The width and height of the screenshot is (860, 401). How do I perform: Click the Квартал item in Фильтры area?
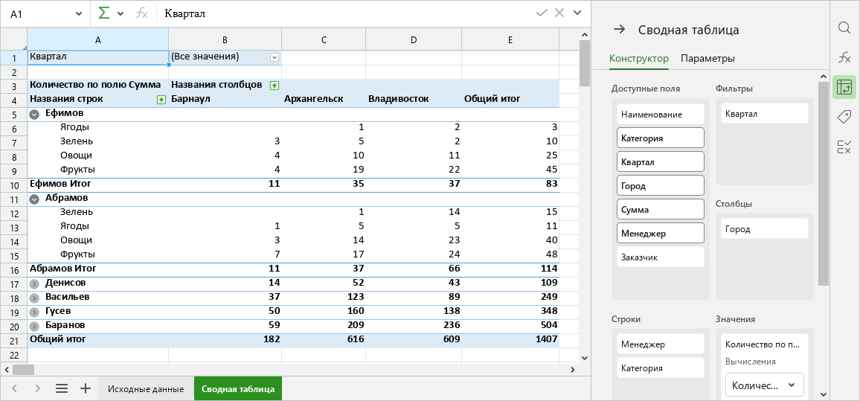765,114
